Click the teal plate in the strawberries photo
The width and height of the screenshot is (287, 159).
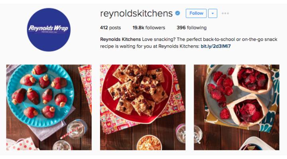coord(40,96)
